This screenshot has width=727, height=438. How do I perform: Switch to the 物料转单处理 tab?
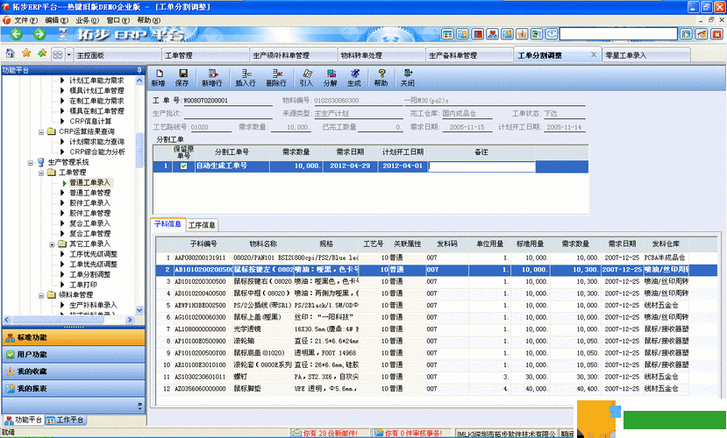tap(381, 55)
